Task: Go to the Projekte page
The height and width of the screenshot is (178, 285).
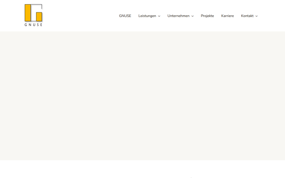Action: (208, 16)
